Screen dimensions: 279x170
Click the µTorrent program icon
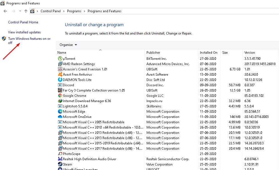tap(60, 59)
